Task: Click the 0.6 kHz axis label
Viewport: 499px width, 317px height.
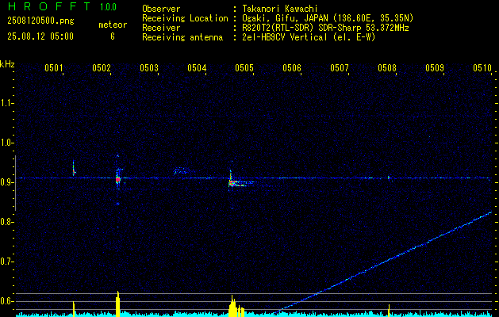Action: tap(6, 301)
